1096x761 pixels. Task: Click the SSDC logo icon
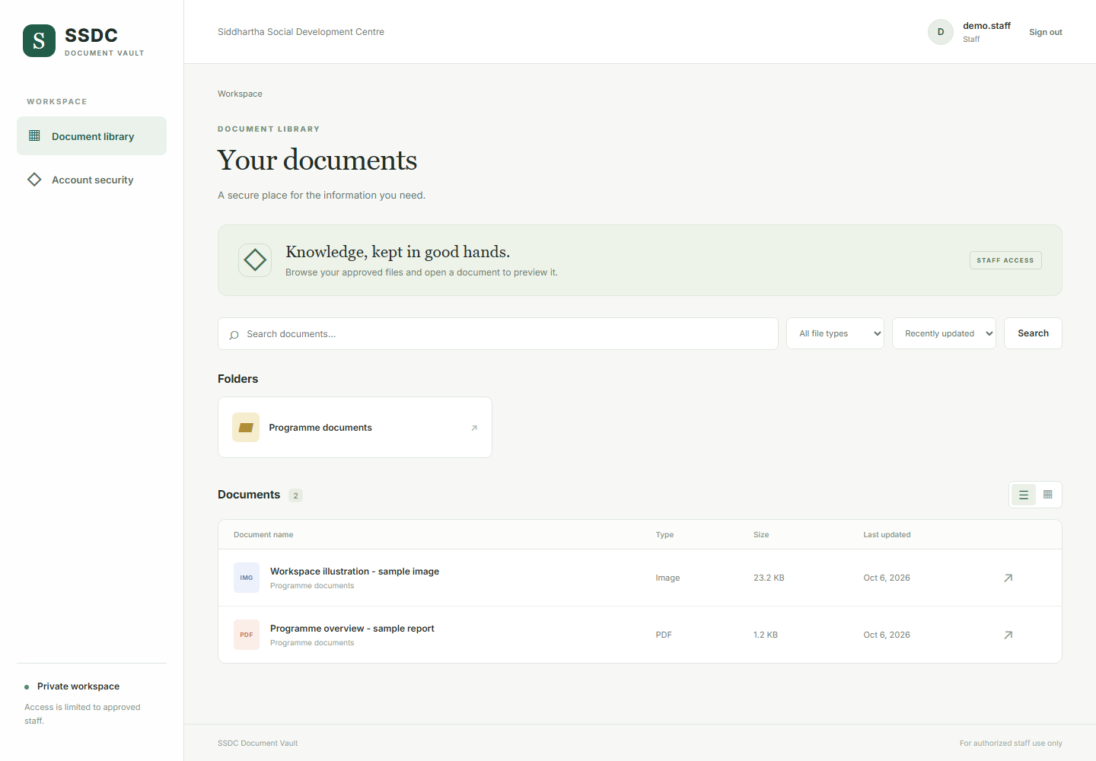point(39,40)
